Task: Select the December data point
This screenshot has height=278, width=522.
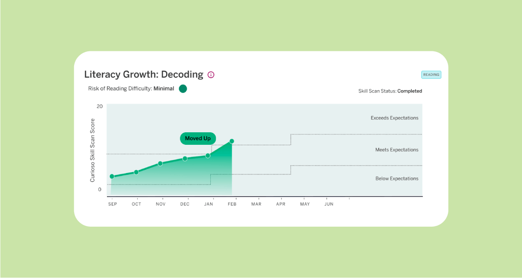Action: click(185, 158)
